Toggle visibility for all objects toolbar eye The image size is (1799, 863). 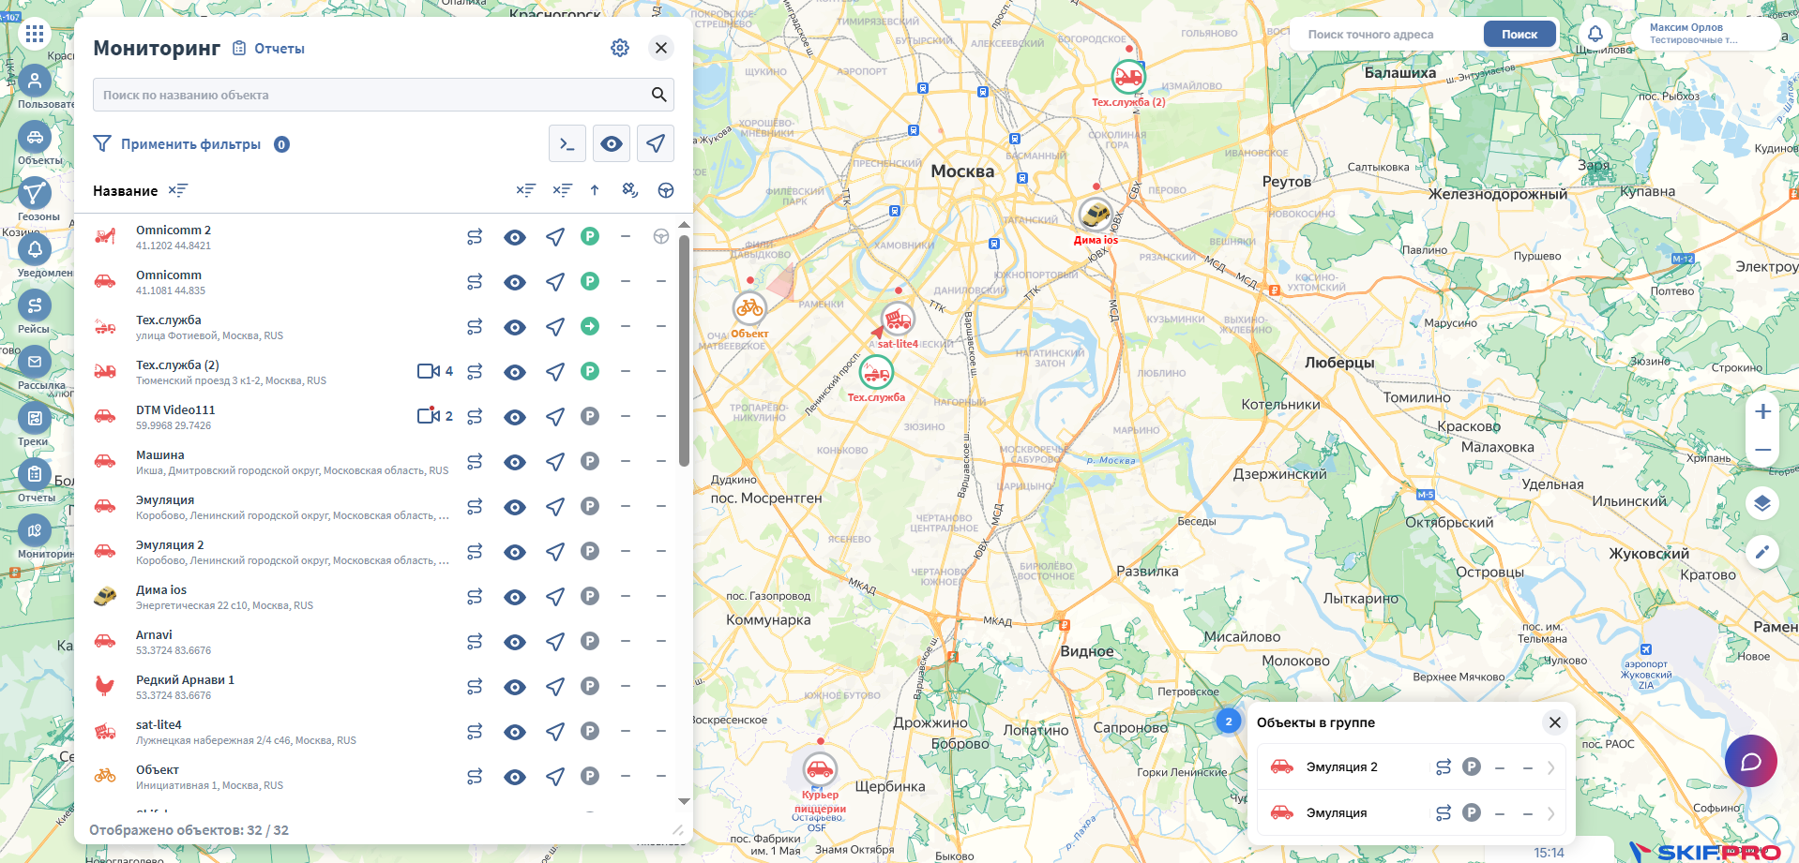(612, 143)
